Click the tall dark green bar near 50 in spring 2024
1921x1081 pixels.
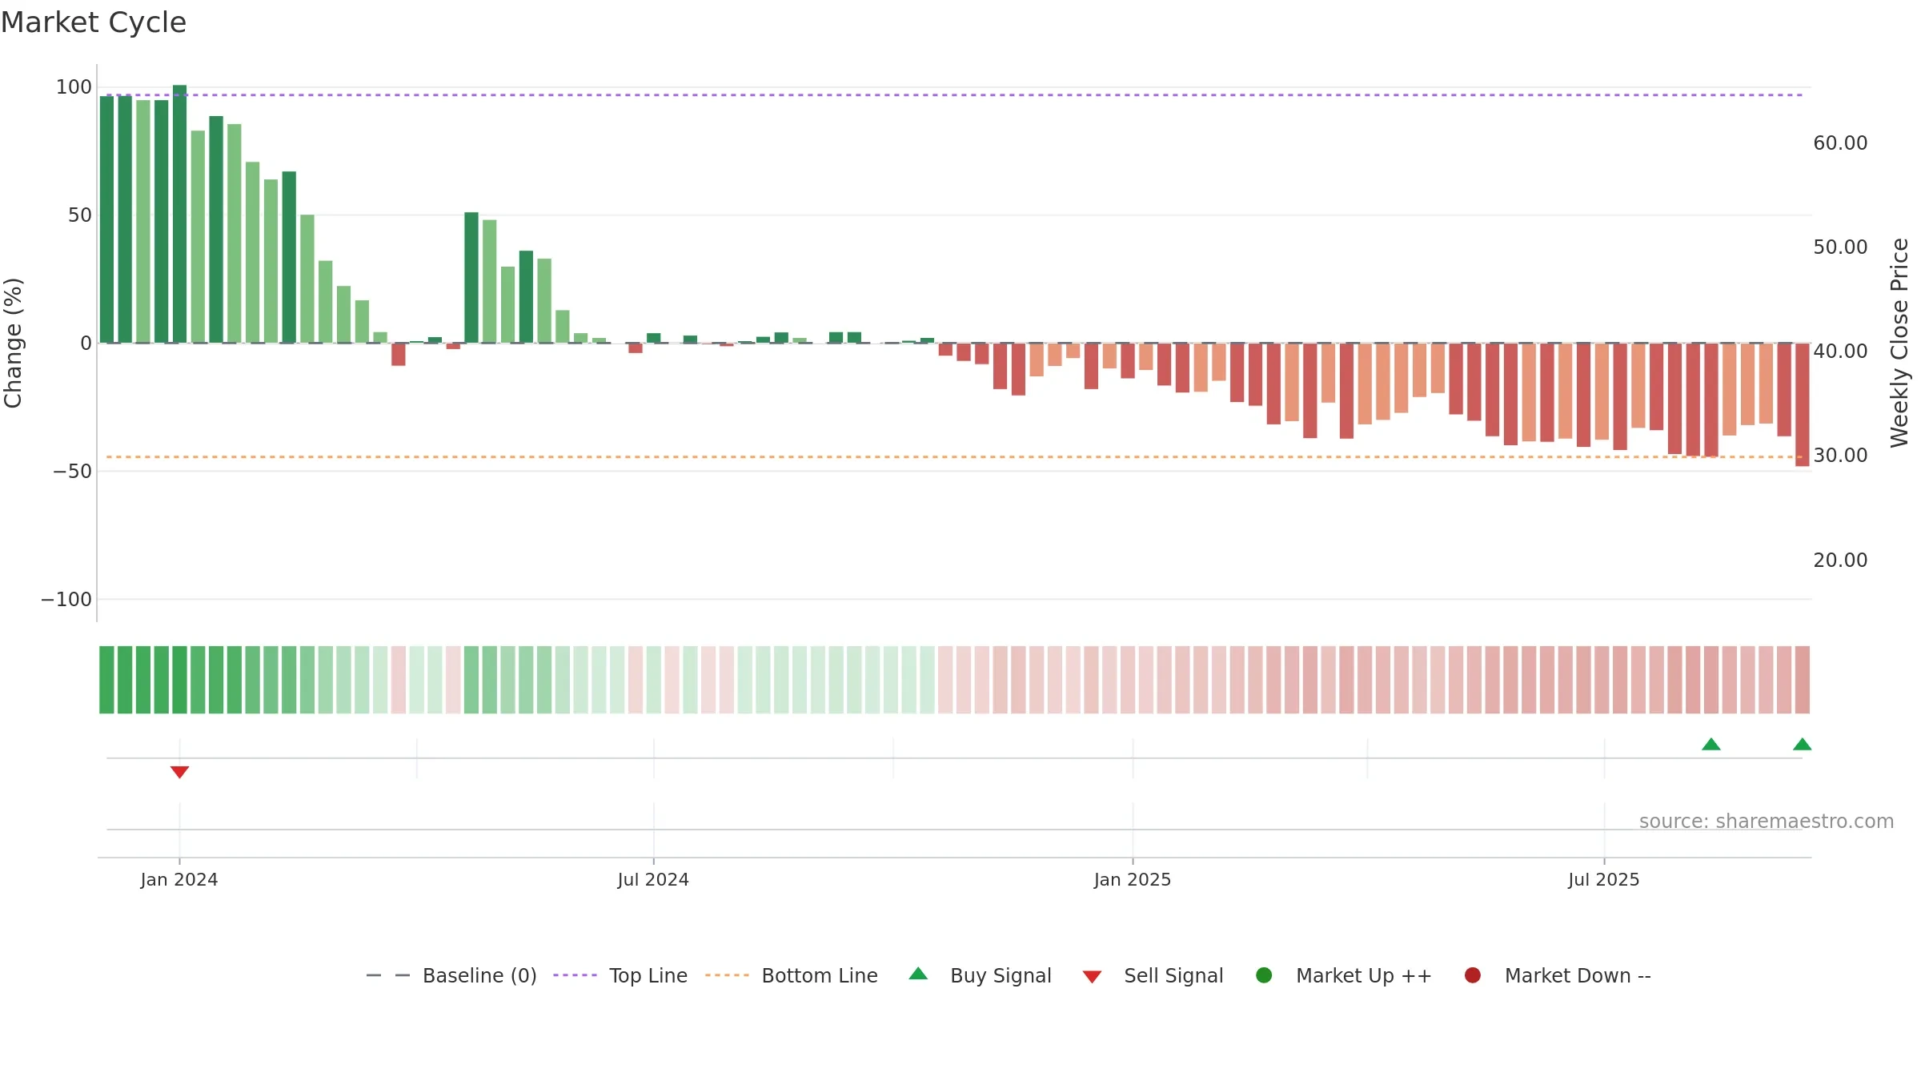click(471, 278)
